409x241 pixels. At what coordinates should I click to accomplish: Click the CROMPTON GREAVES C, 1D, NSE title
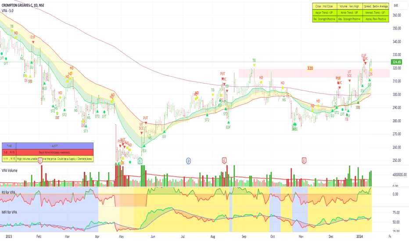23,5
